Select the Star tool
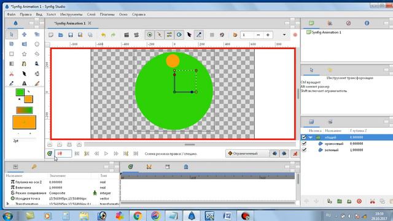This screenshot has width=393, height=221. click(25, 54)
